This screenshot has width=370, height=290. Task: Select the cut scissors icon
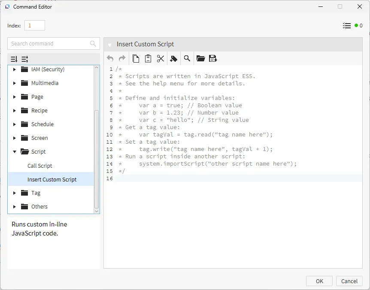[161, 59]
